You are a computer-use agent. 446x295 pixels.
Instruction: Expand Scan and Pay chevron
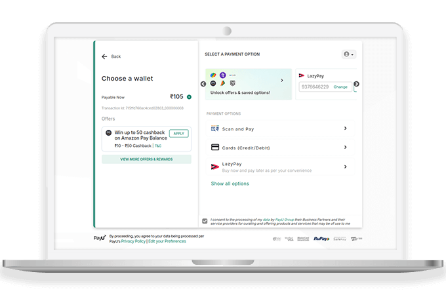[345, 128]
